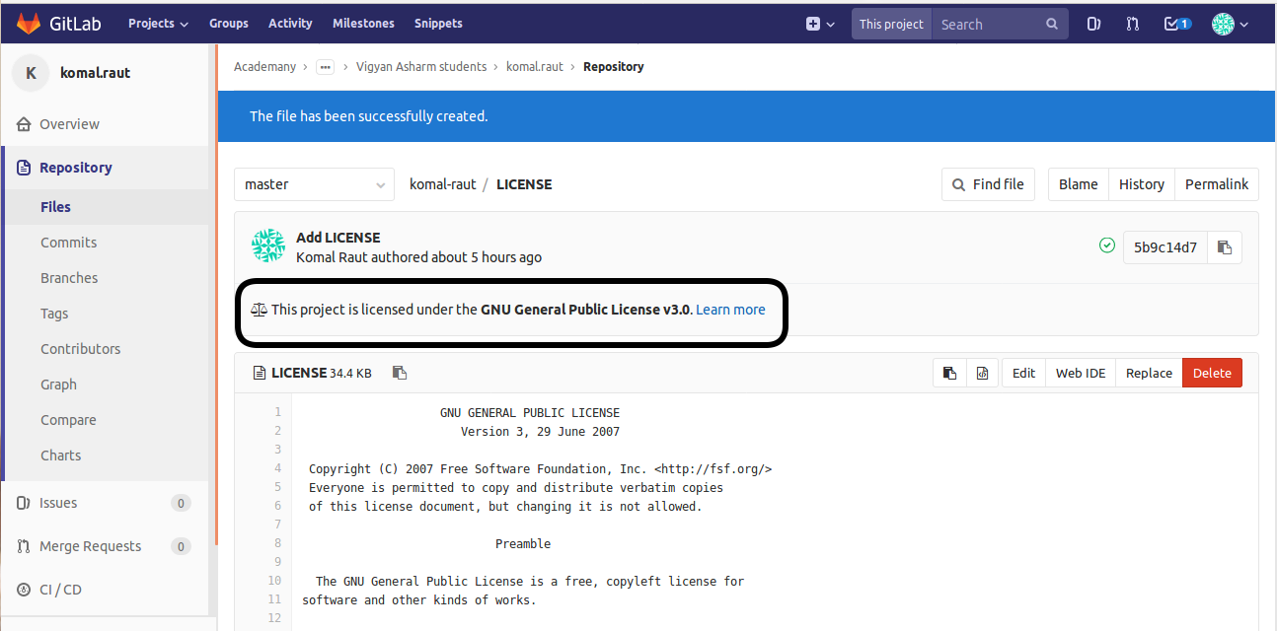View file History

(x=1141, y=184)
